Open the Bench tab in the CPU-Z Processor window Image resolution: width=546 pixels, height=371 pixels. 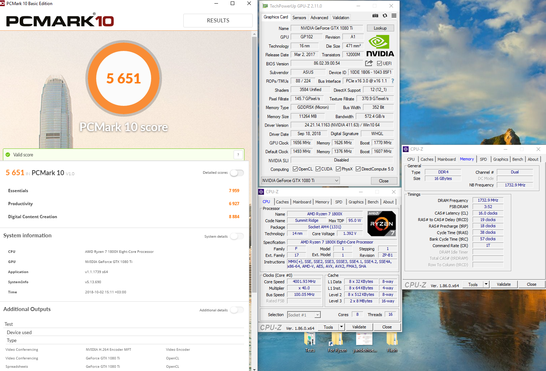[373, 202]
